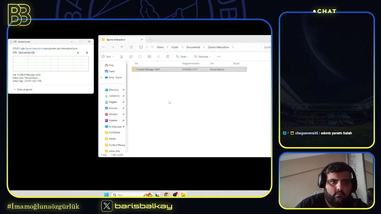Click the Paste icon in the toolbar
Viewport: 381px width, 214px height.
click(140, 57)
